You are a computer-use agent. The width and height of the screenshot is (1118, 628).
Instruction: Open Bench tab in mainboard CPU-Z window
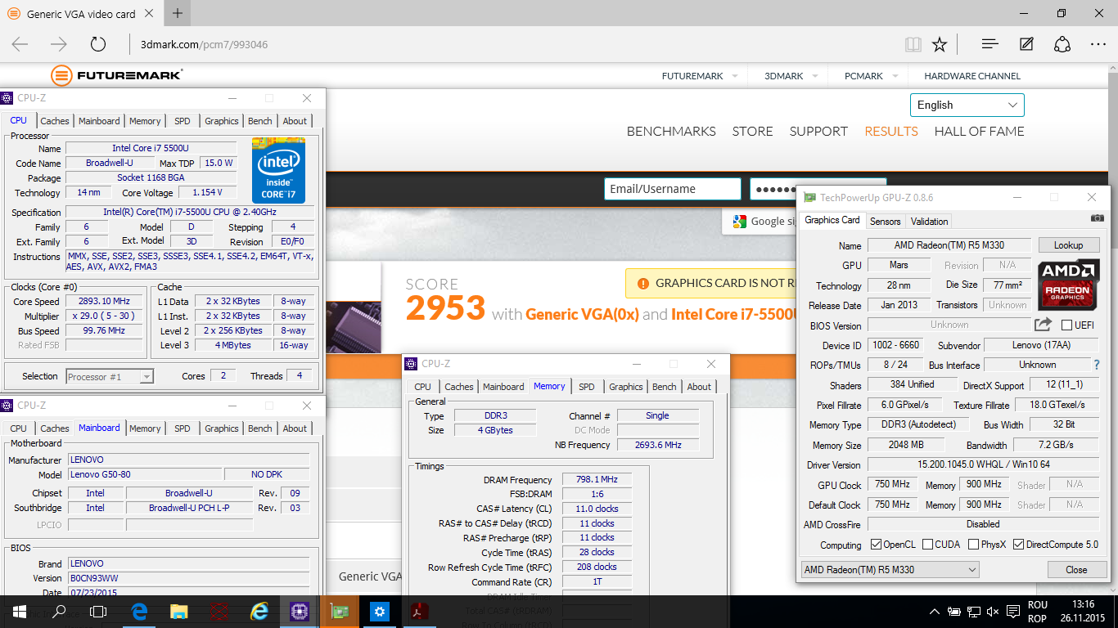tap(260, 428)
